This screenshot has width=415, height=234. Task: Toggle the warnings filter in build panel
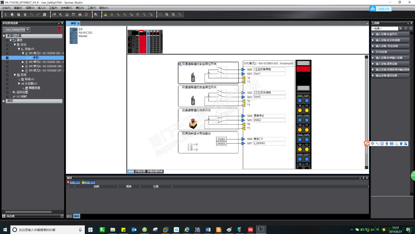(x=88, y=182)
